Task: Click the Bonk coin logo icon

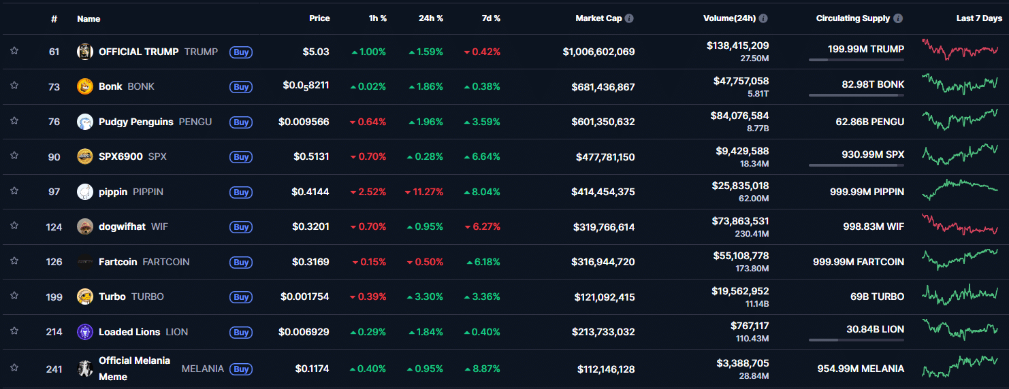Action: 85,86
